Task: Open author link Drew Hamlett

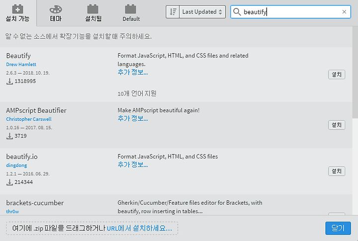Action: (21, 65)
